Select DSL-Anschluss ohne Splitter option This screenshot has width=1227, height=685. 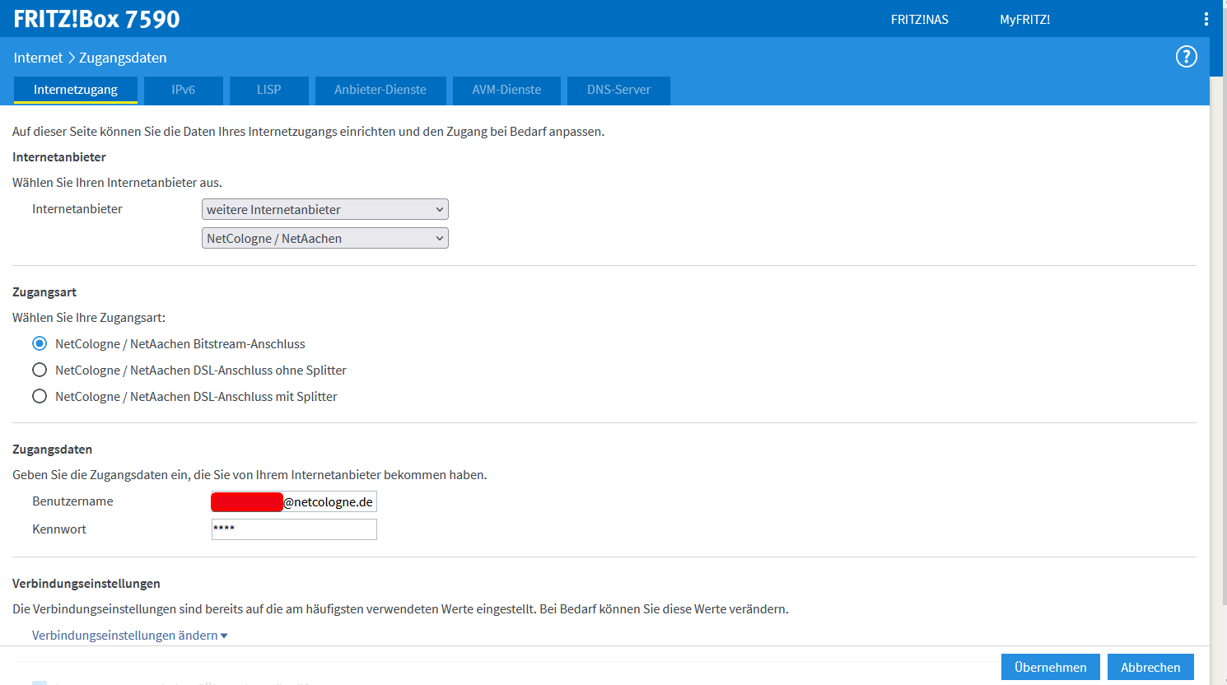(x=40, y=370)
